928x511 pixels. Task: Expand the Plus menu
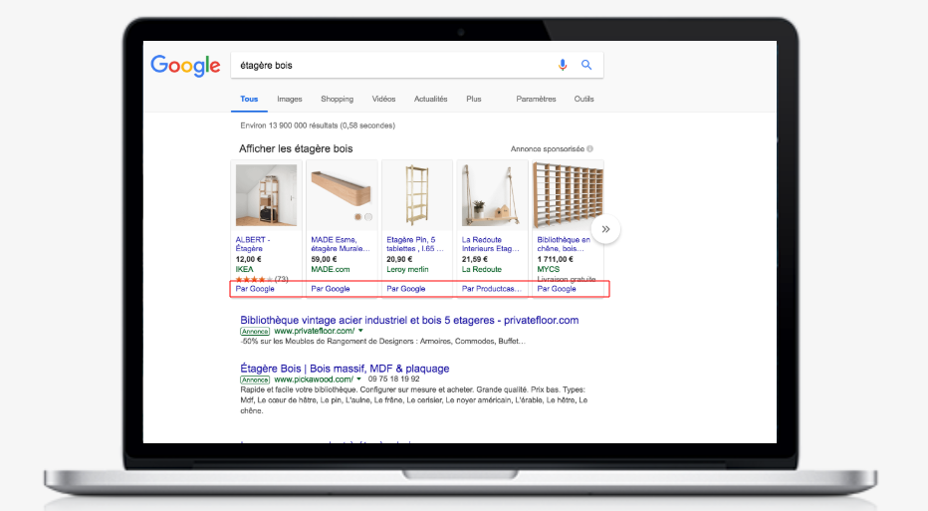pyautogui.click(x=474, y=99)
